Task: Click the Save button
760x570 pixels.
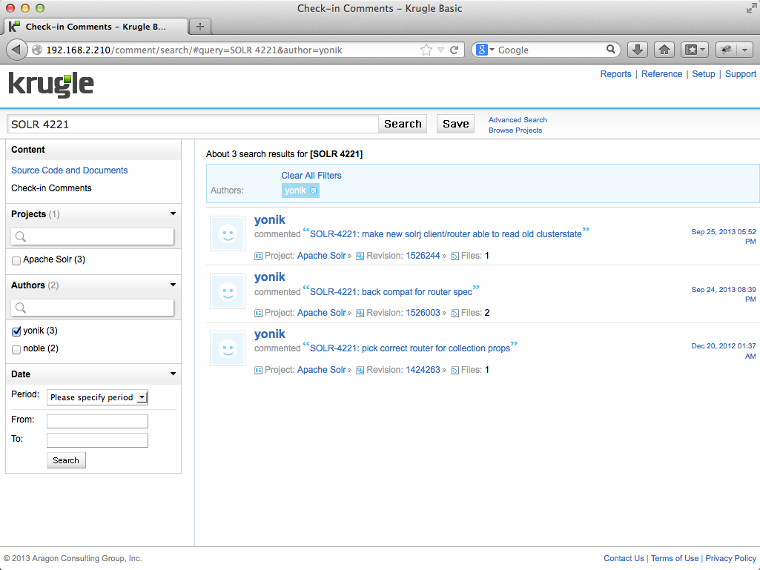Action: [x=455, y=124]
